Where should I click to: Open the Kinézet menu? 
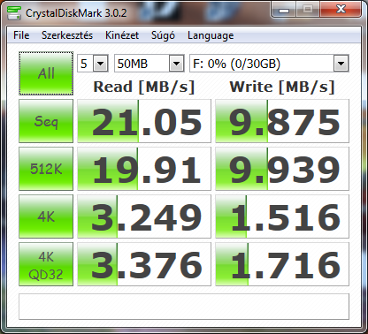[x=122, y=35]
